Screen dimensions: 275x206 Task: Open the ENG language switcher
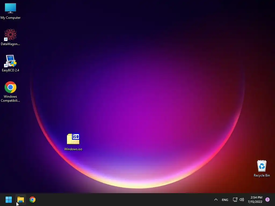pyautogui.click(x=225, y=200)
